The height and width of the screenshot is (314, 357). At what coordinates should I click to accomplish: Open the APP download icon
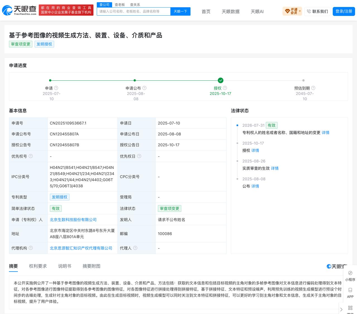click(350, 290)
